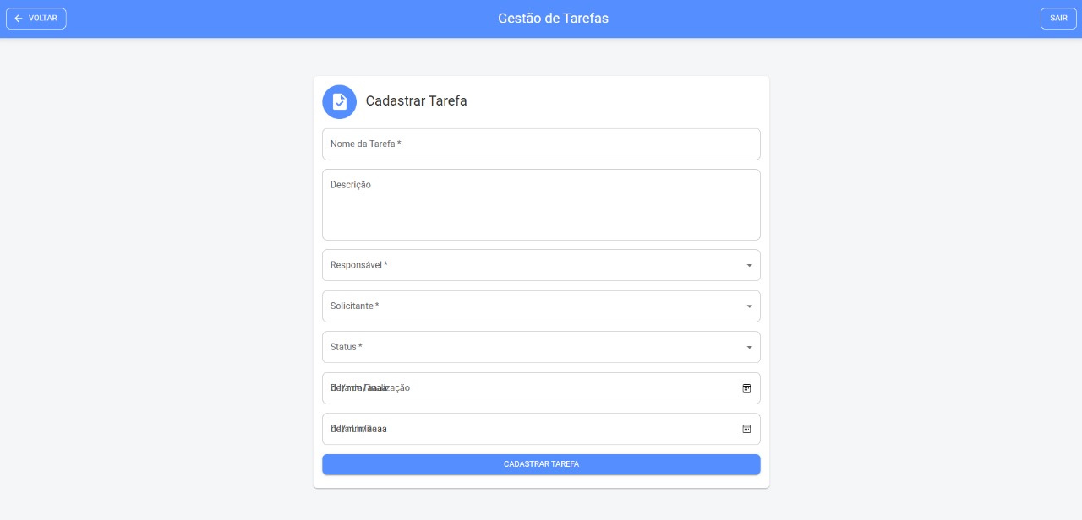This screenshot has width=1082, height=520.
Task: Focus the Nome da Tarefa field
Action: (541, 144)
